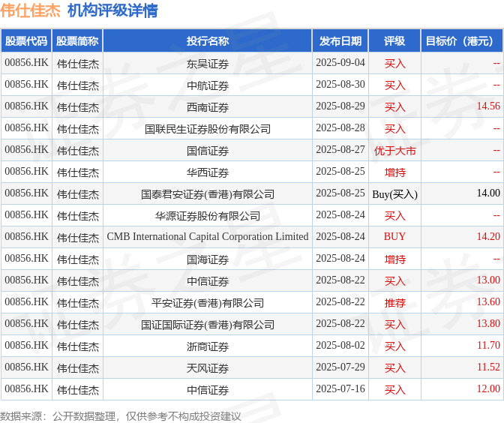The width and height of the screenshot is (504, 423).
Task: Click 增持 rating in 华西证券 row
Action: (x=394, y=172)
